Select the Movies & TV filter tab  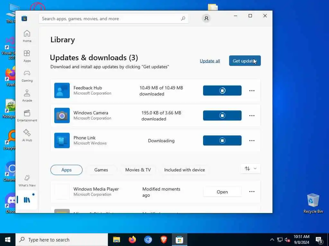[138, 170]
